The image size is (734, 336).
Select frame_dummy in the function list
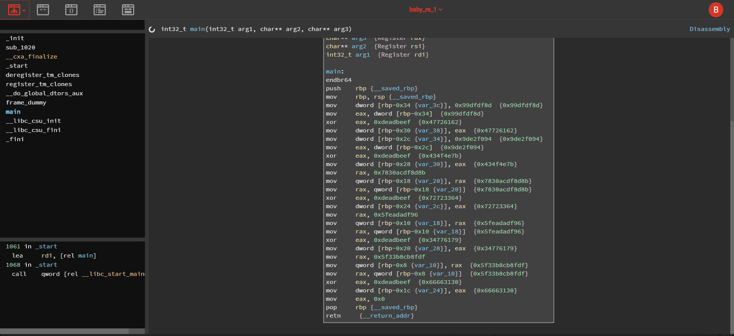[x=26, y=103]
